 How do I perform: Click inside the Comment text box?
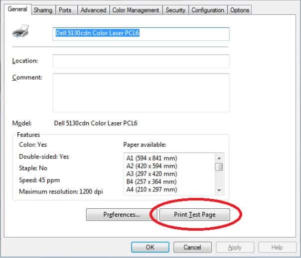pyautogui.click(x=141, y=92)
